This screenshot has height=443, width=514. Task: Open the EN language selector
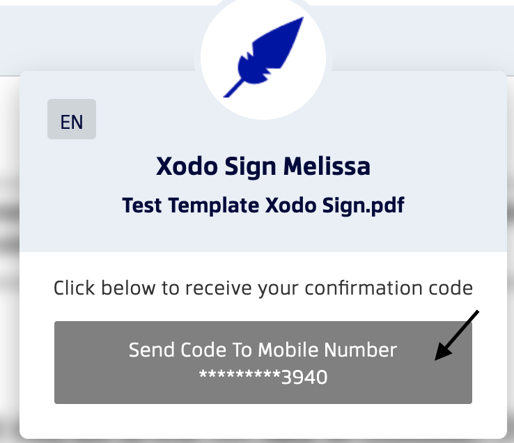click(72, 119)
